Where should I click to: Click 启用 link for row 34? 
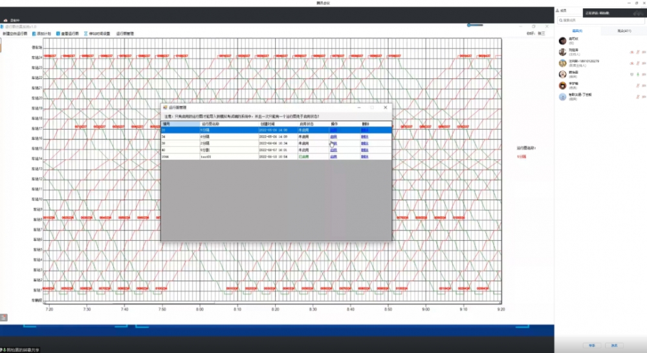[333, 137]
